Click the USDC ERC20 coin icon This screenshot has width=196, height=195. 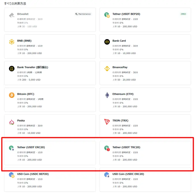(x=107, y=175)
